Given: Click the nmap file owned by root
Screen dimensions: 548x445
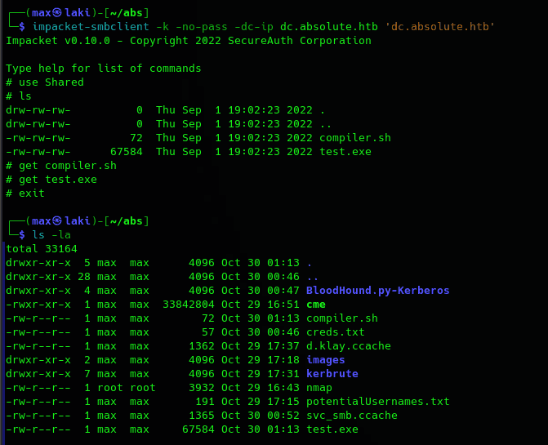Looking at the screenshot, I should pos(319,388).
